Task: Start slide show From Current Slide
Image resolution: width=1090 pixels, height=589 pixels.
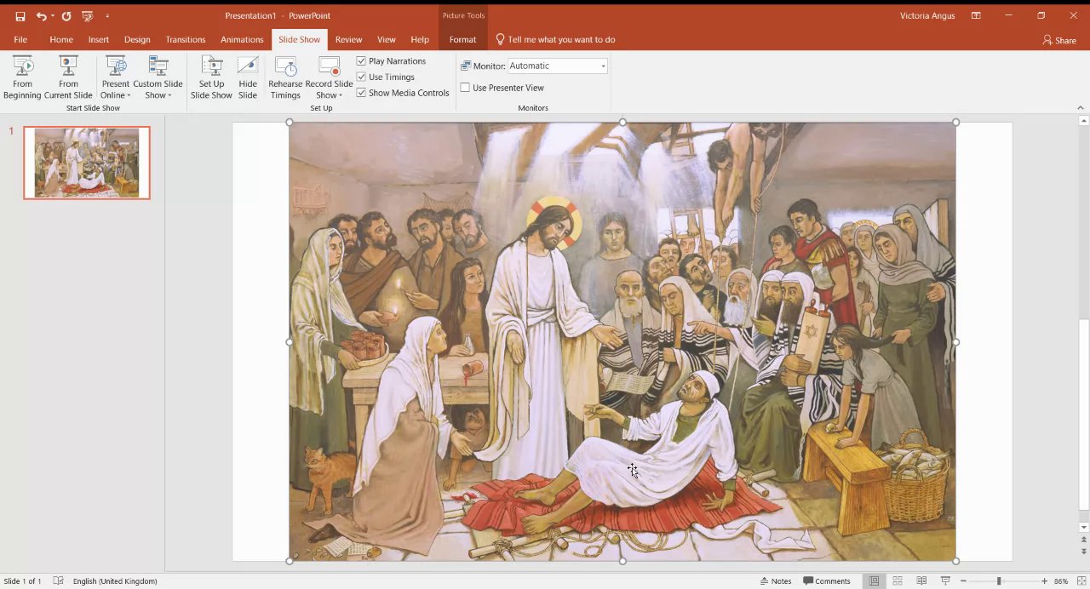Action: pyautogui.click(x=68, y=77)
